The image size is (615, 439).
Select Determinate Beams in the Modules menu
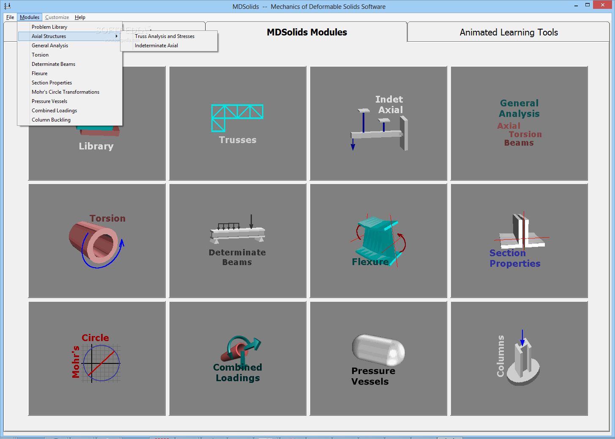(70, 64)
